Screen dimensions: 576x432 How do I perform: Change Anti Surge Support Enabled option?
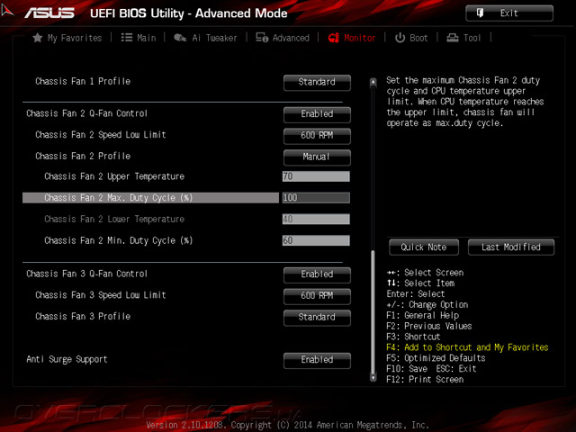(317, 360)
